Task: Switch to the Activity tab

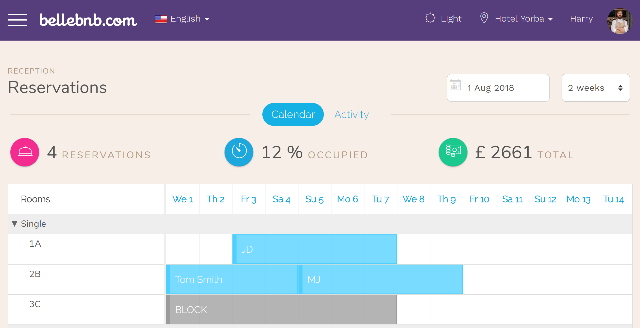Action: [351, 114]
